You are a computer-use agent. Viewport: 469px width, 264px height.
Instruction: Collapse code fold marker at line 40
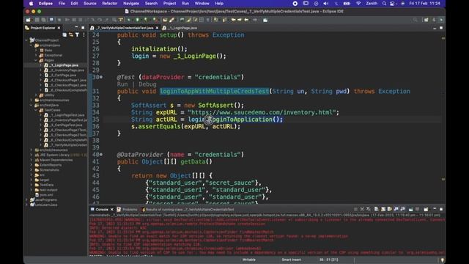101,155
